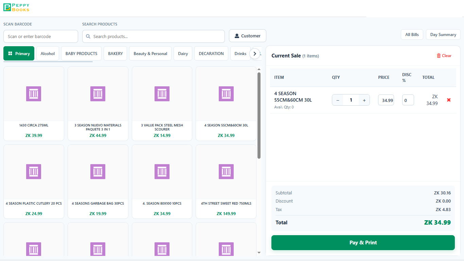Click the Peppy Books logo
This screenshot has height=261, width=464.
coord(16,7)
